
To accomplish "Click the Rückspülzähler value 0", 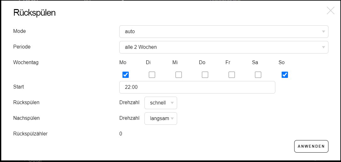I will tap(121, 134).
